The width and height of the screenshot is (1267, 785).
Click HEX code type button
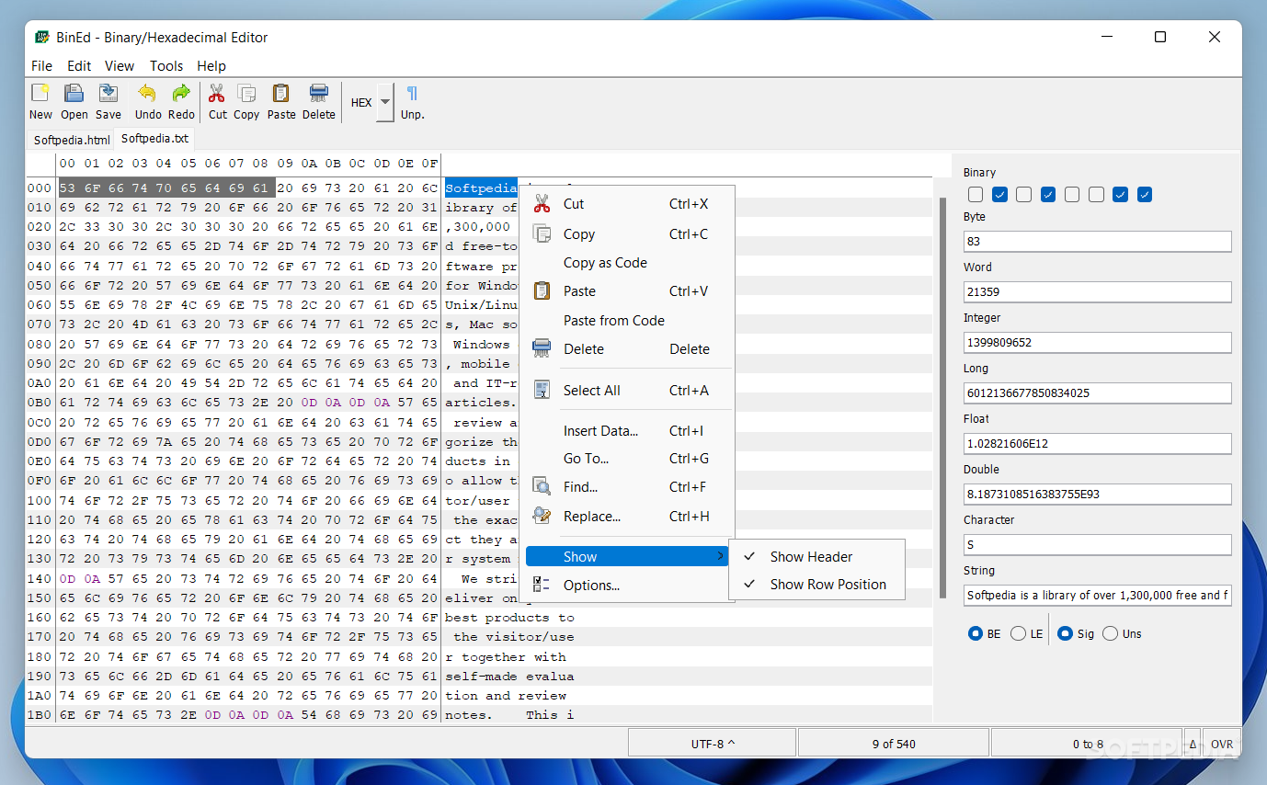(x=361, y=102)
